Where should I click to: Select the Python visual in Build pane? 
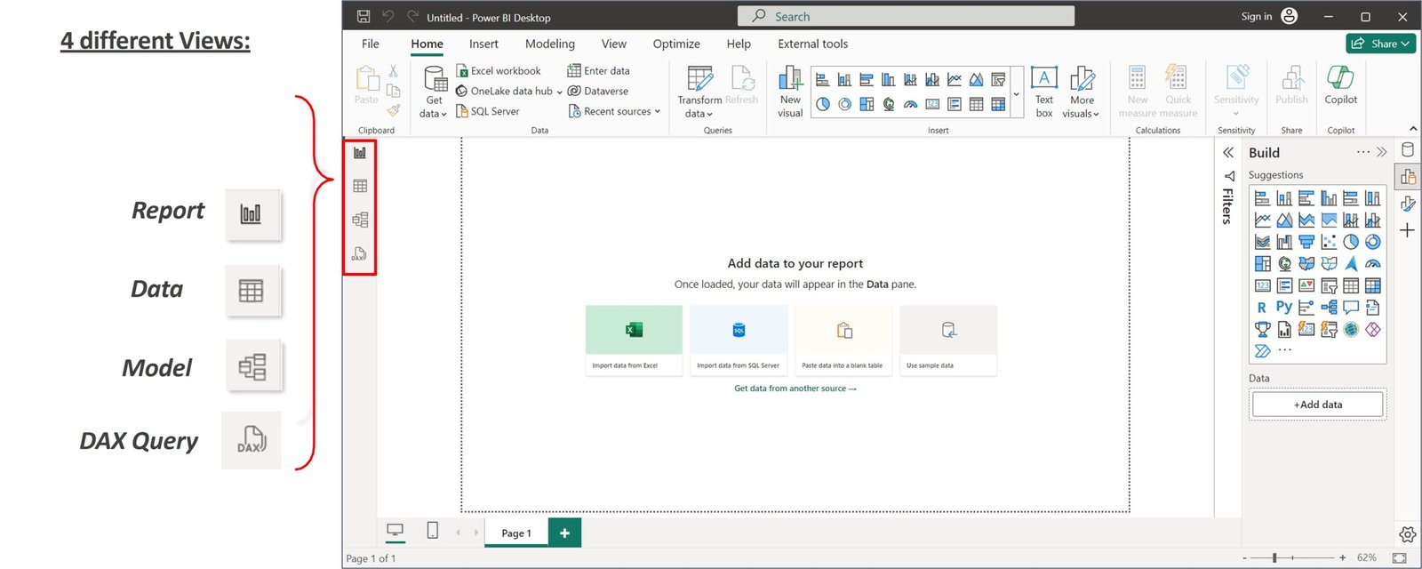click(x=1284, y=307)
